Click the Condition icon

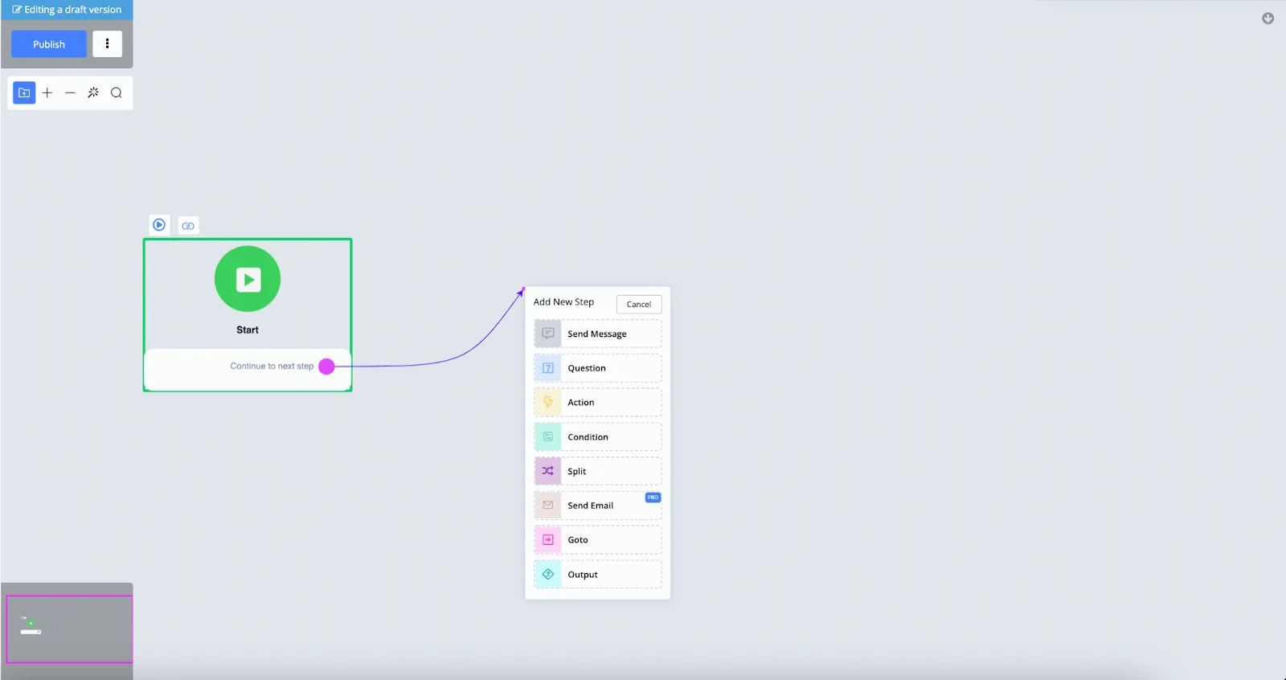click(548, 436)
